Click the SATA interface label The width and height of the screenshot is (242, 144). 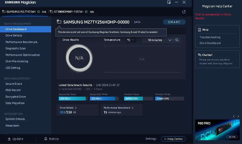pos(137,22)
